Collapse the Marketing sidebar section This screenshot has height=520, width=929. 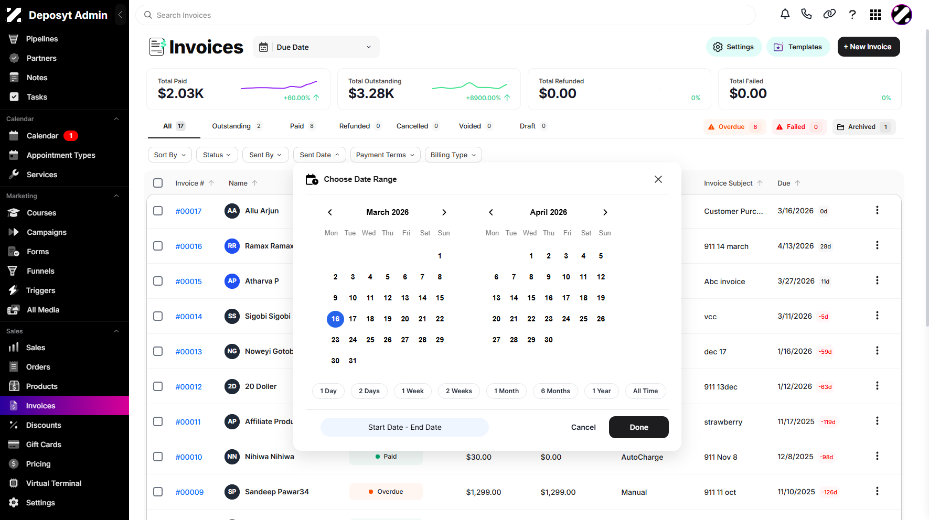(116, 196)
